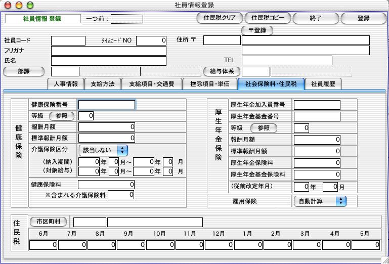Screen dimensions: 389x264
Task: Click the 部課 department button
Action: 24,71
